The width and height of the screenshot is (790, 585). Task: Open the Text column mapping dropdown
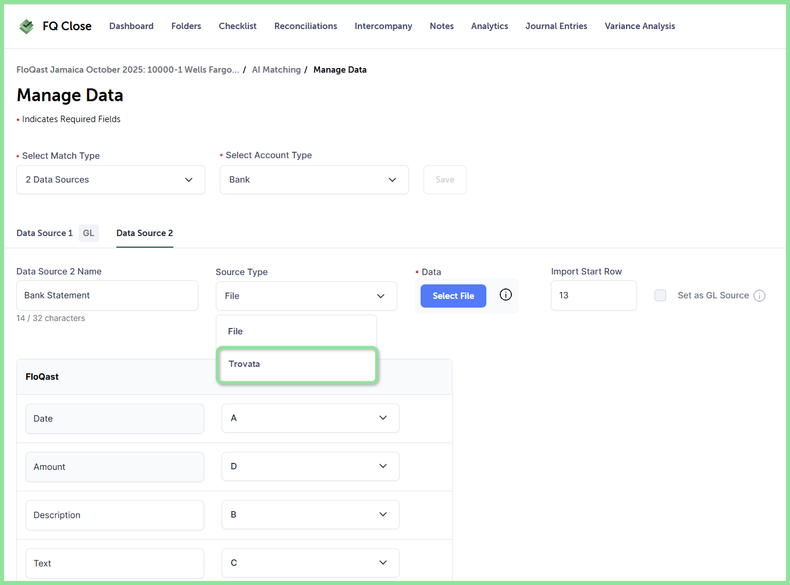click(311, 563)
